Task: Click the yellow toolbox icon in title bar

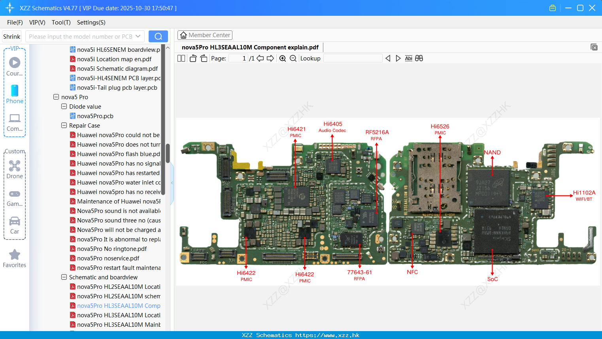Action: (553, 8)
